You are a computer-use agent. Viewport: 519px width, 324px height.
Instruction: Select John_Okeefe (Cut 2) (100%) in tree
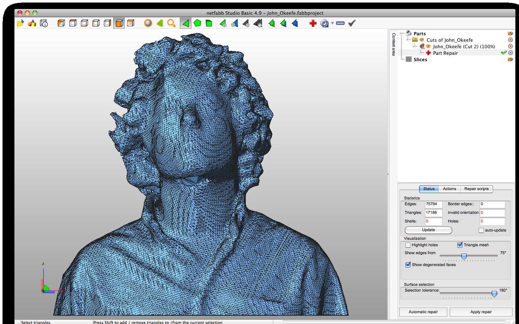tap(464, 46)
